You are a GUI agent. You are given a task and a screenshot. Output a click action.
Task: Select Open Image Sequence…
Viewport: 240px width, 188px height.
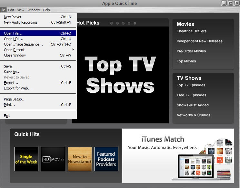(x=38, y=44)
